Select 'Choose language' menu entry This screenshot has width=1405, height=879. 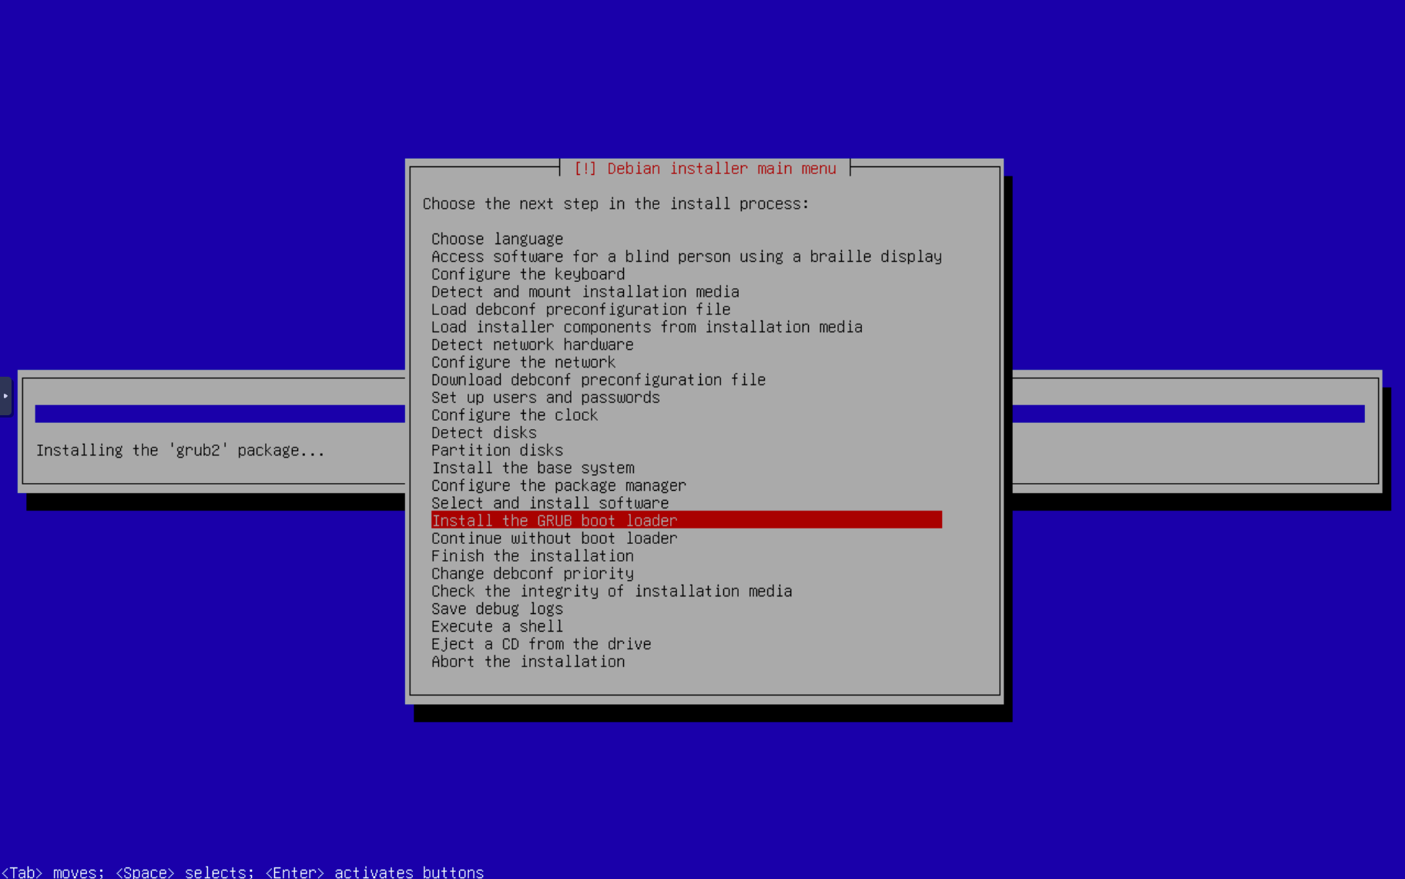(x=497, y=239)
